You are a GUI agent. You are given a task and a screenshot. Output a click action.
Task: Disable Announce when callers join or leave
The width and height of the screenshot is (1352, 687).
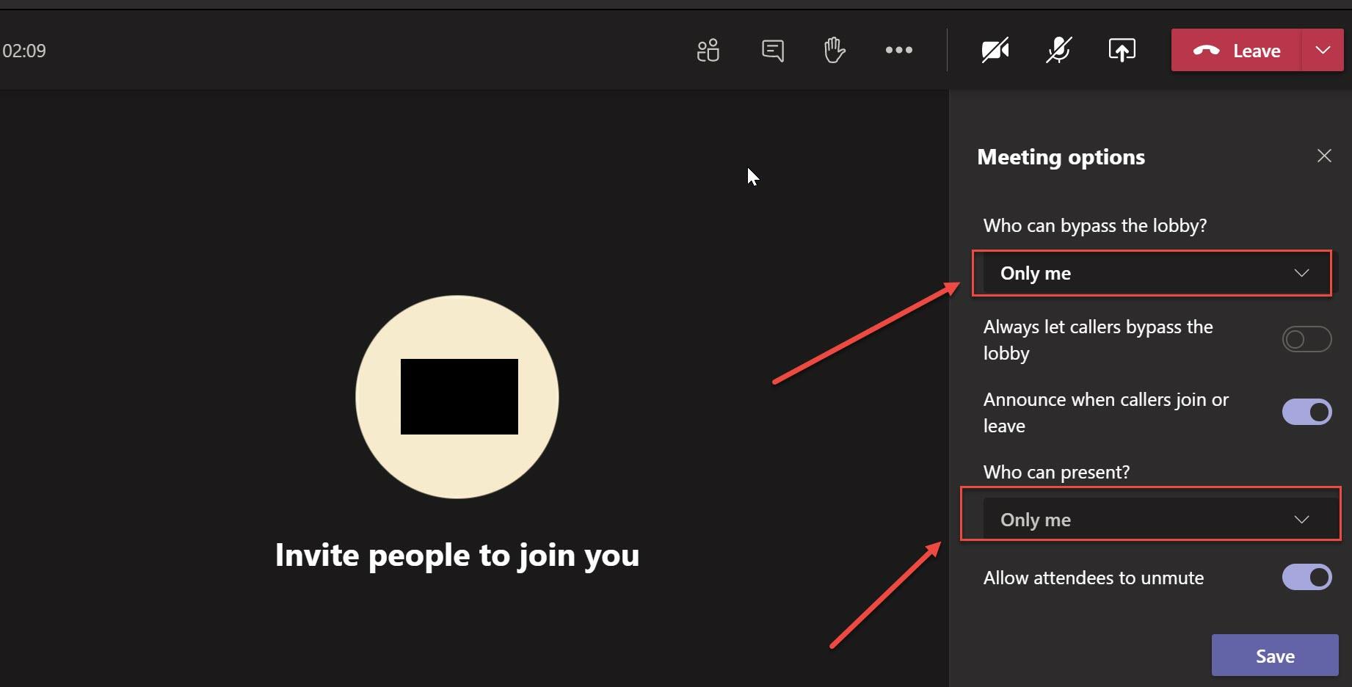[x=1306, y=412]
